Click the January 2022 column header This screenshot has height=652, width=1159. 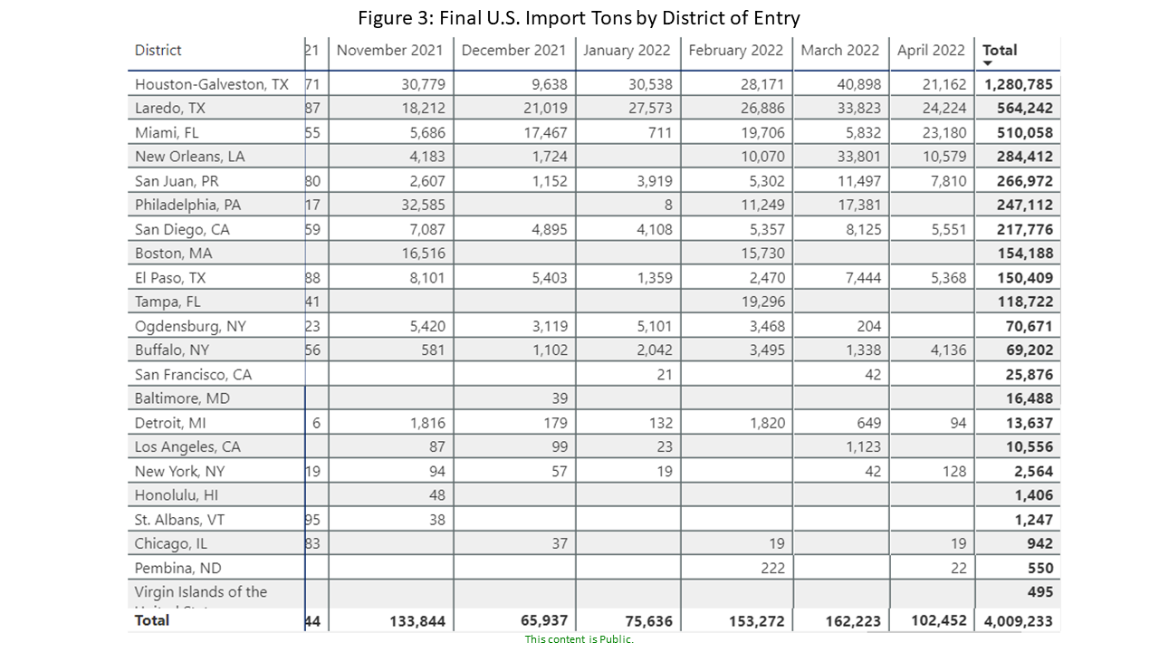tap(627, 51)
